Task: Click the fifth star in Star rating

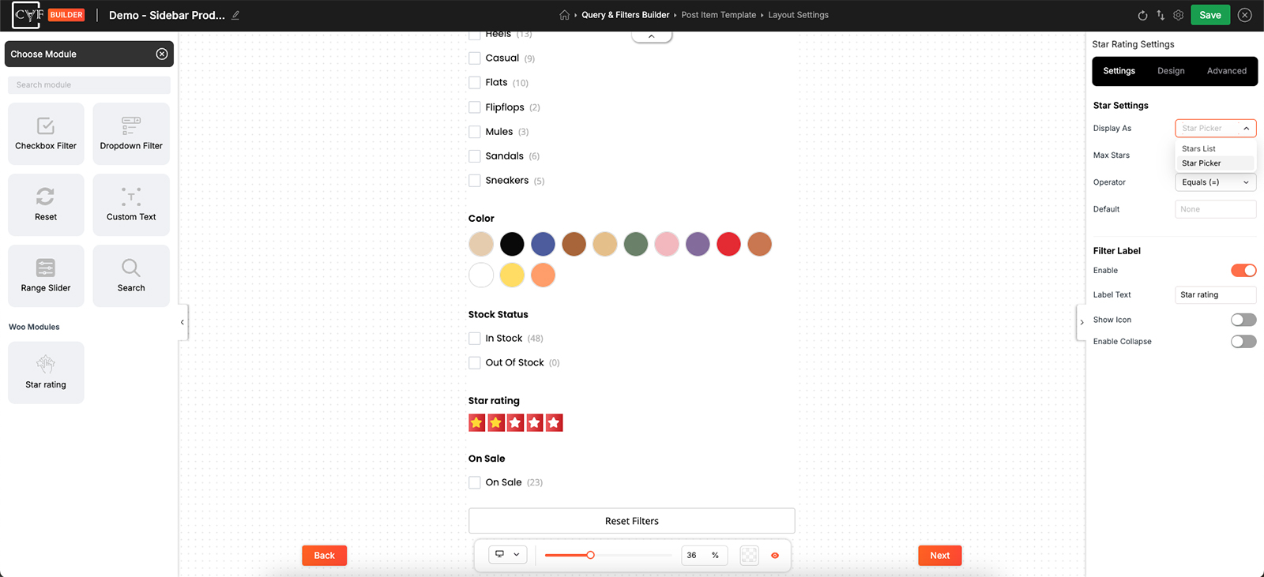Action: [555, 423]
